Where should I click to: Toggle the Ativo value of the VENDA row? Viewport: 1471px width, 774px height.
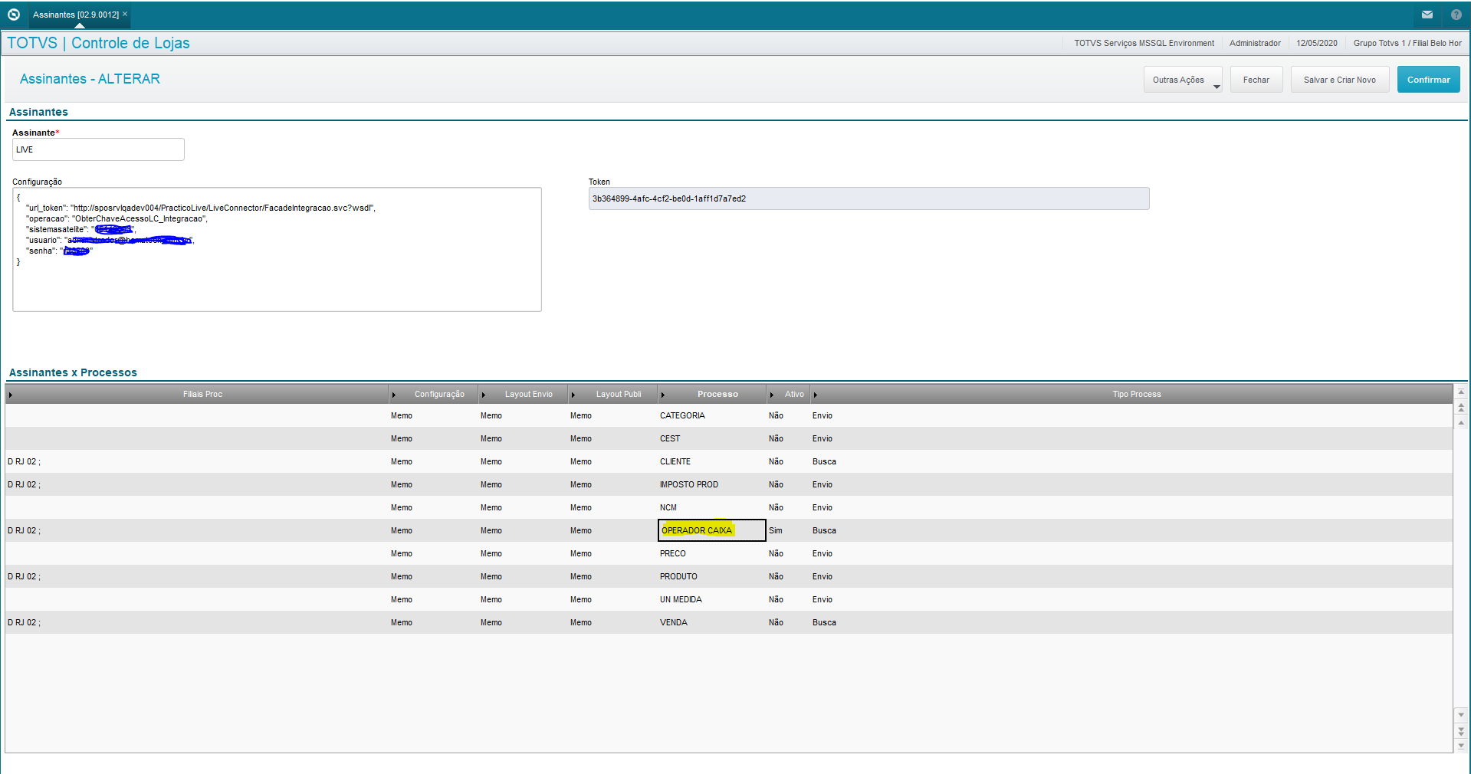coord(776,622)
